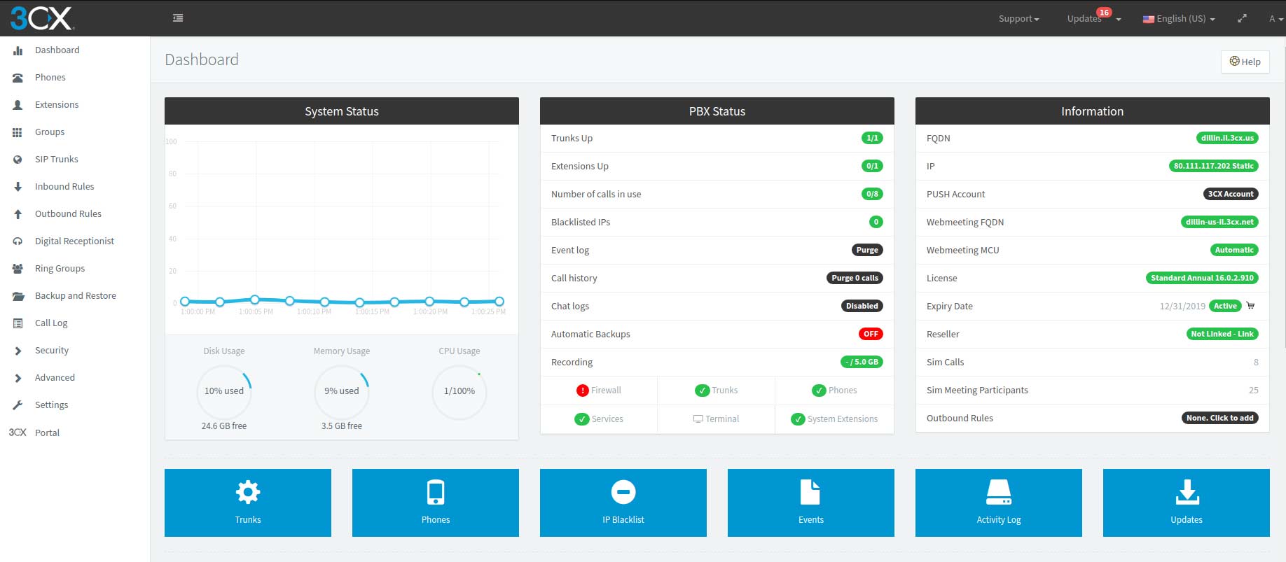Open the Events document tile
The width and height of the screenshot is (1286, 562).
click(810, 503)
